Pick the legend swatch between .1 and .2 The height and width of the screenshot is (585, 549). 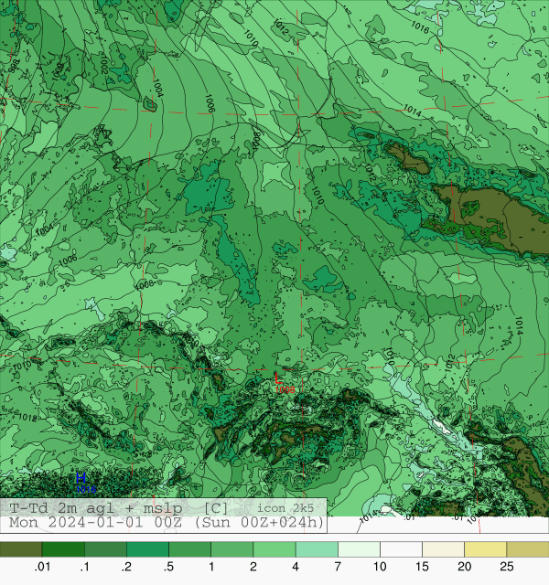pos(105,549)
